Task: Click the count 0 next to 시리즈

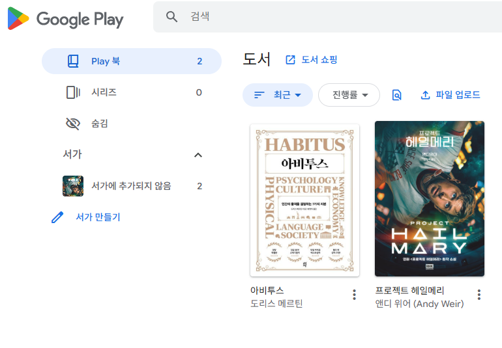Action: [199, 92]
